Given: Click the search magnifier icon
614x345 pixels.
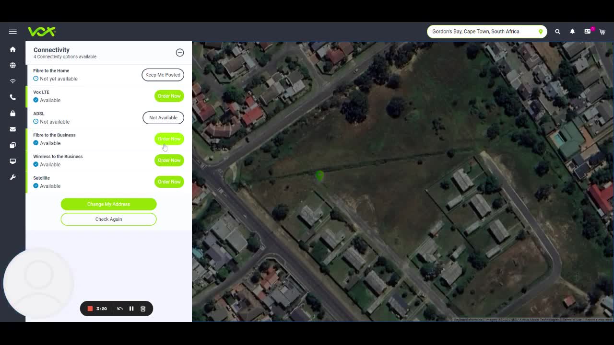Looking at the screenshot, I should (557, 32).
